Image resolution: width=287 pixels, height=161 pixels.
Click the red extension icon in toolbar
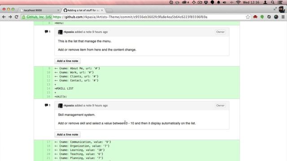255,17
